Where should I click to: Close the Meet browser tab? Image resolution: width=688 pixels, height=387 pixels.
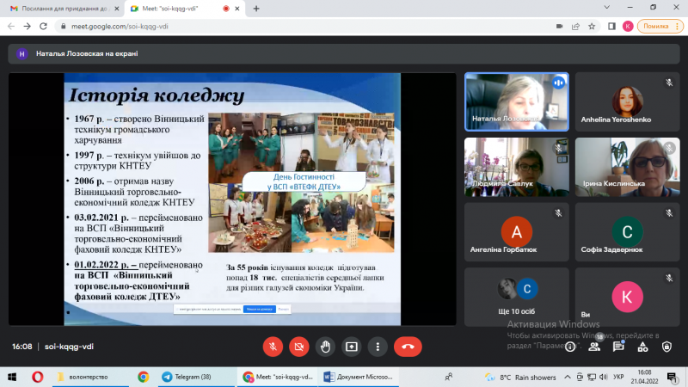[x=237, y=9]
